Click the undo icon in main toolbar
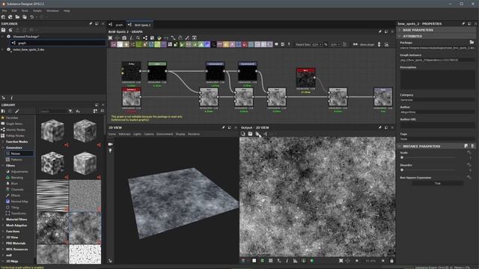The width and height of the screenshot is (479, 269). [31, 17]
